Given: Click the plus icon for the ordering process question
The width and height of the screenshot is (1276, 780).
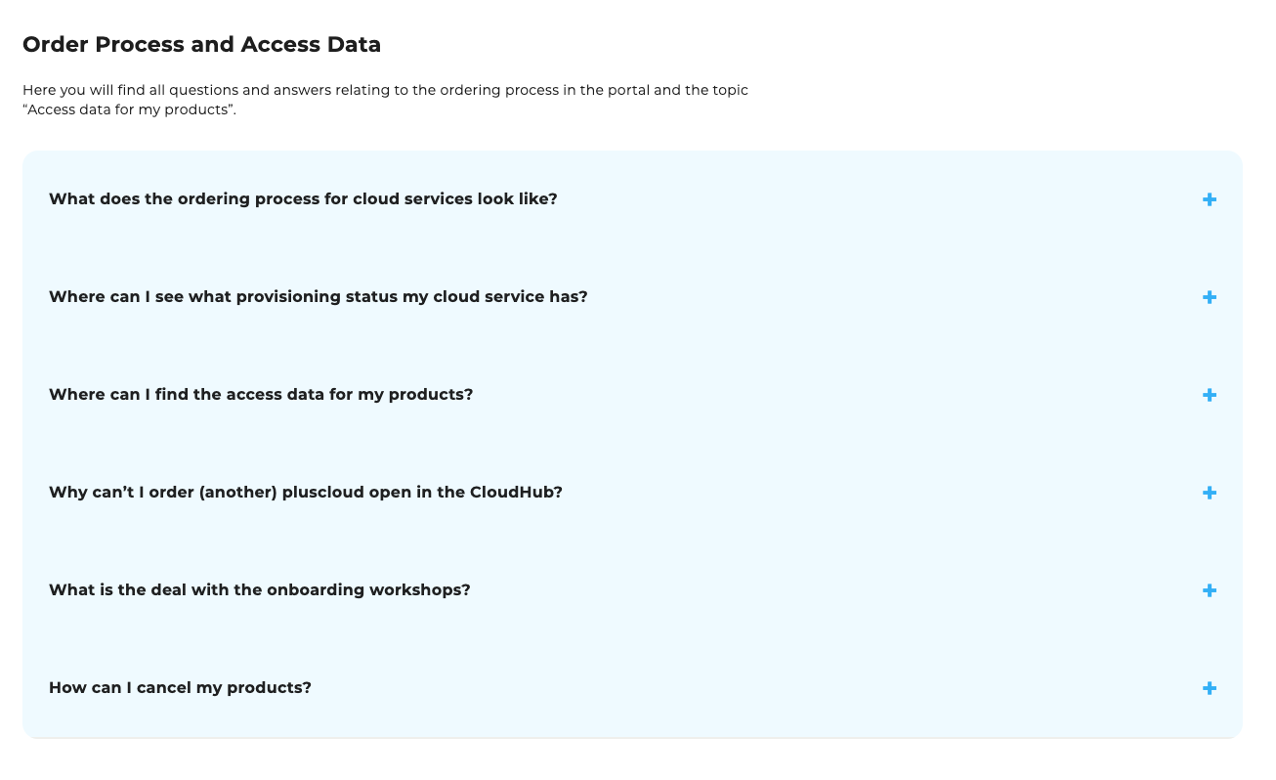Looking at the screenshot, I should 1210,199.
